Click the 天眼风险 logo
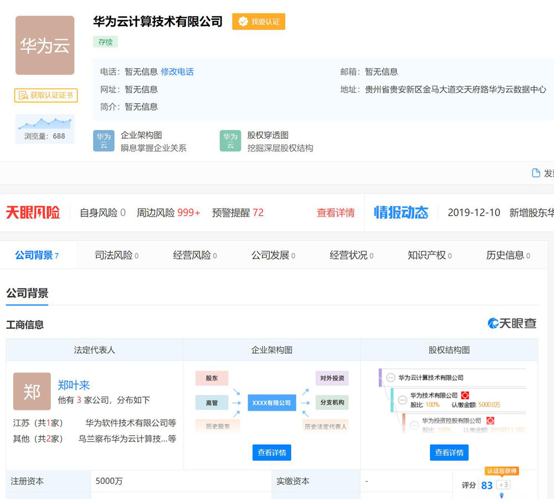554x499 pixels. pos(33,212)
